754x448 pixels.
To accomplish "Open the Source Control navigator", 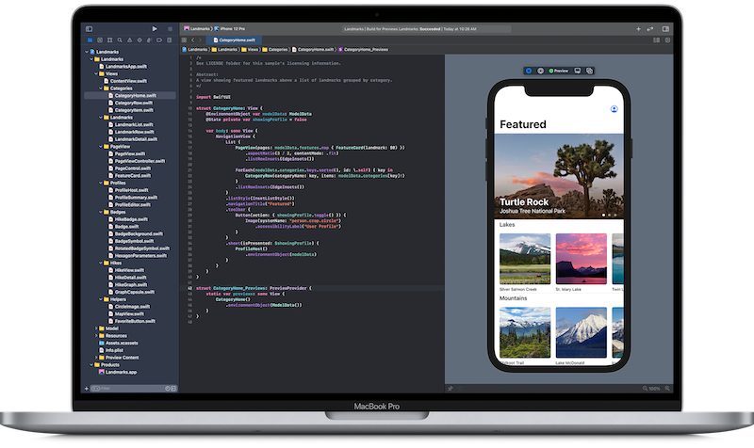I will click(x=100, y=40).
